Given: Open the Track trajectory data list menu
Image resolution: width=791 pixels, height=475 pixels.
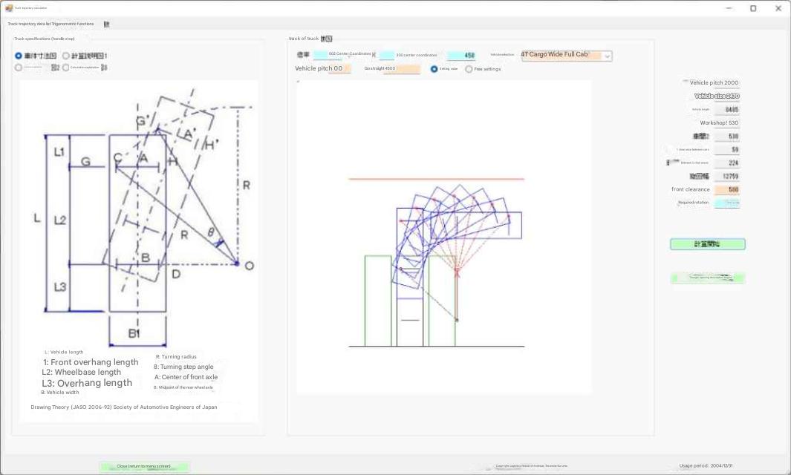Looking at the screenshot, I should (29, 24).
